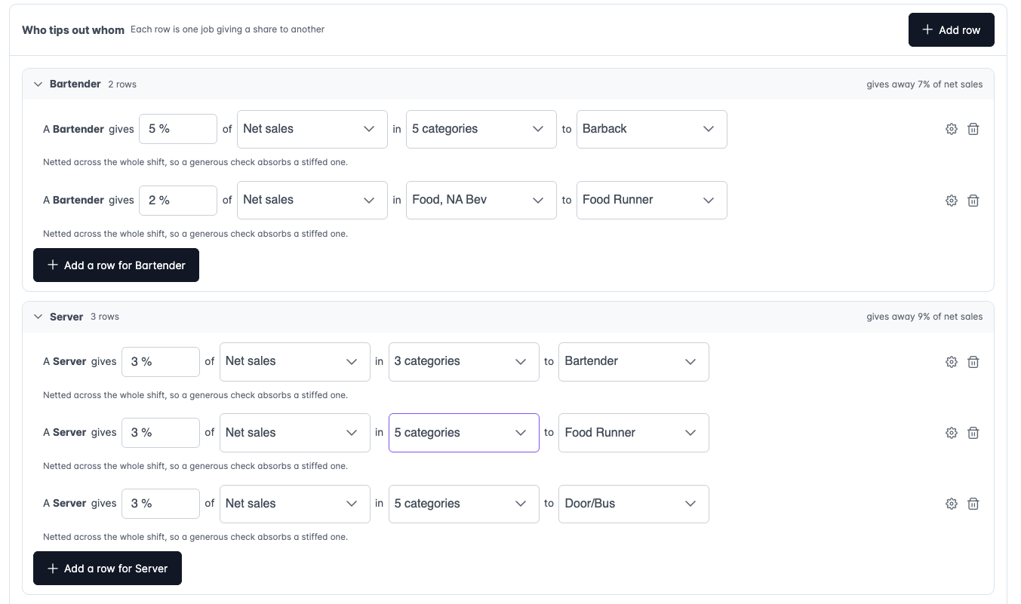
Task: Delete the Server to Food Runner row
Action: [x=973, y=433]
